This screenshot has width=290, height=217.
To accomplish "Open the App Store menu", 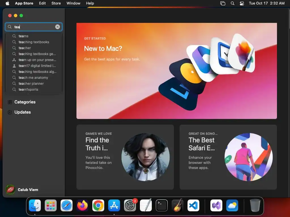I will [x=24, y=3].
